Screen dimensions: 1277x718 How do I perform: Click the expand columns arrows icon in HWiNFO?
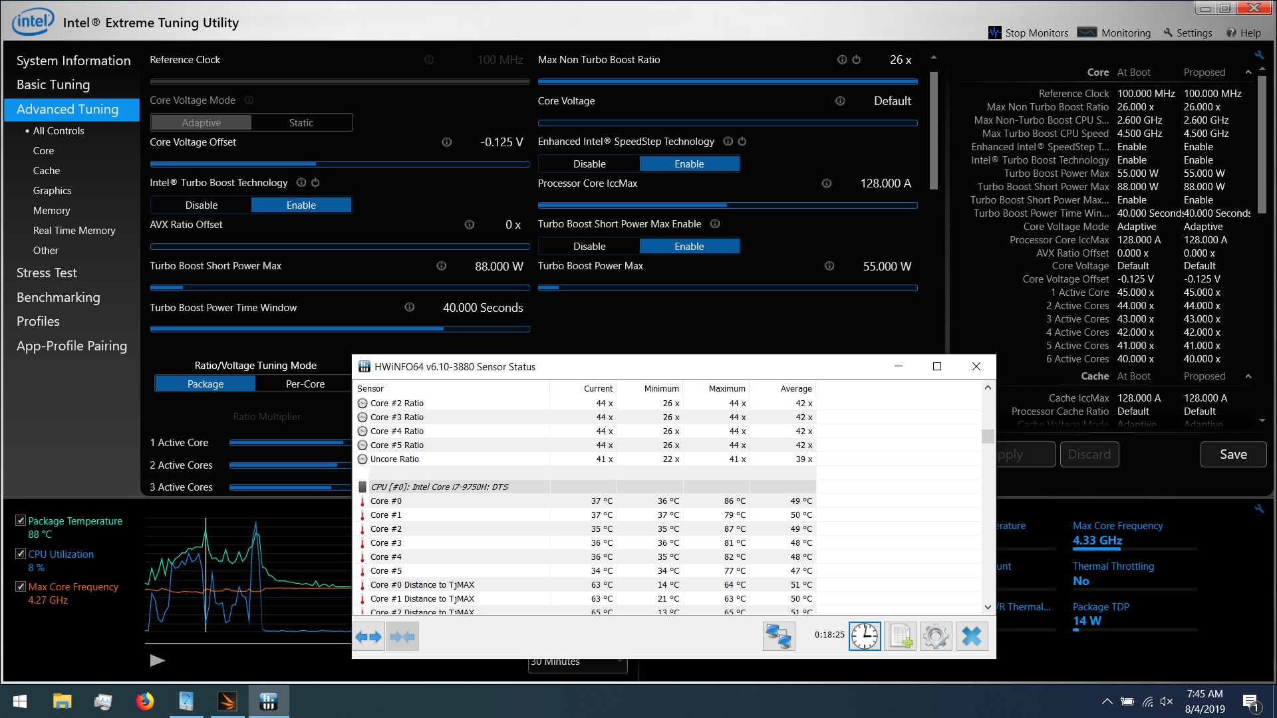point(368,637)
